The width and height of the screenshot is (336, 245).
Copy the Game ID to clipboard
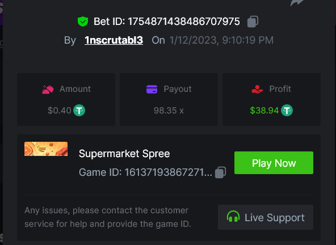[220, 172]
